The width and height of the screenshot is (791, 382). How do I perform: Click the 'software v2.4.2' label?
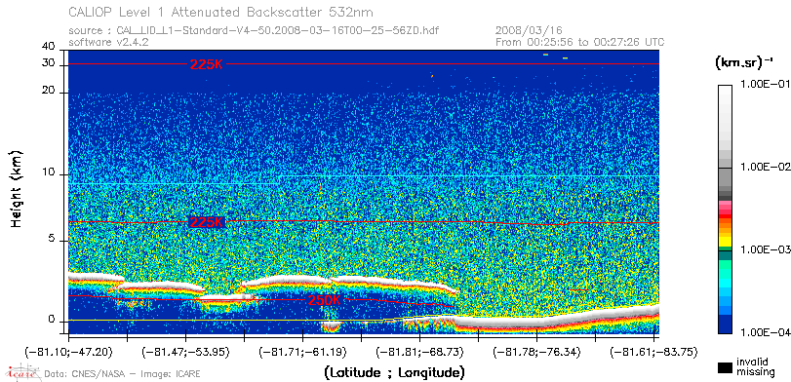point(108,42)
